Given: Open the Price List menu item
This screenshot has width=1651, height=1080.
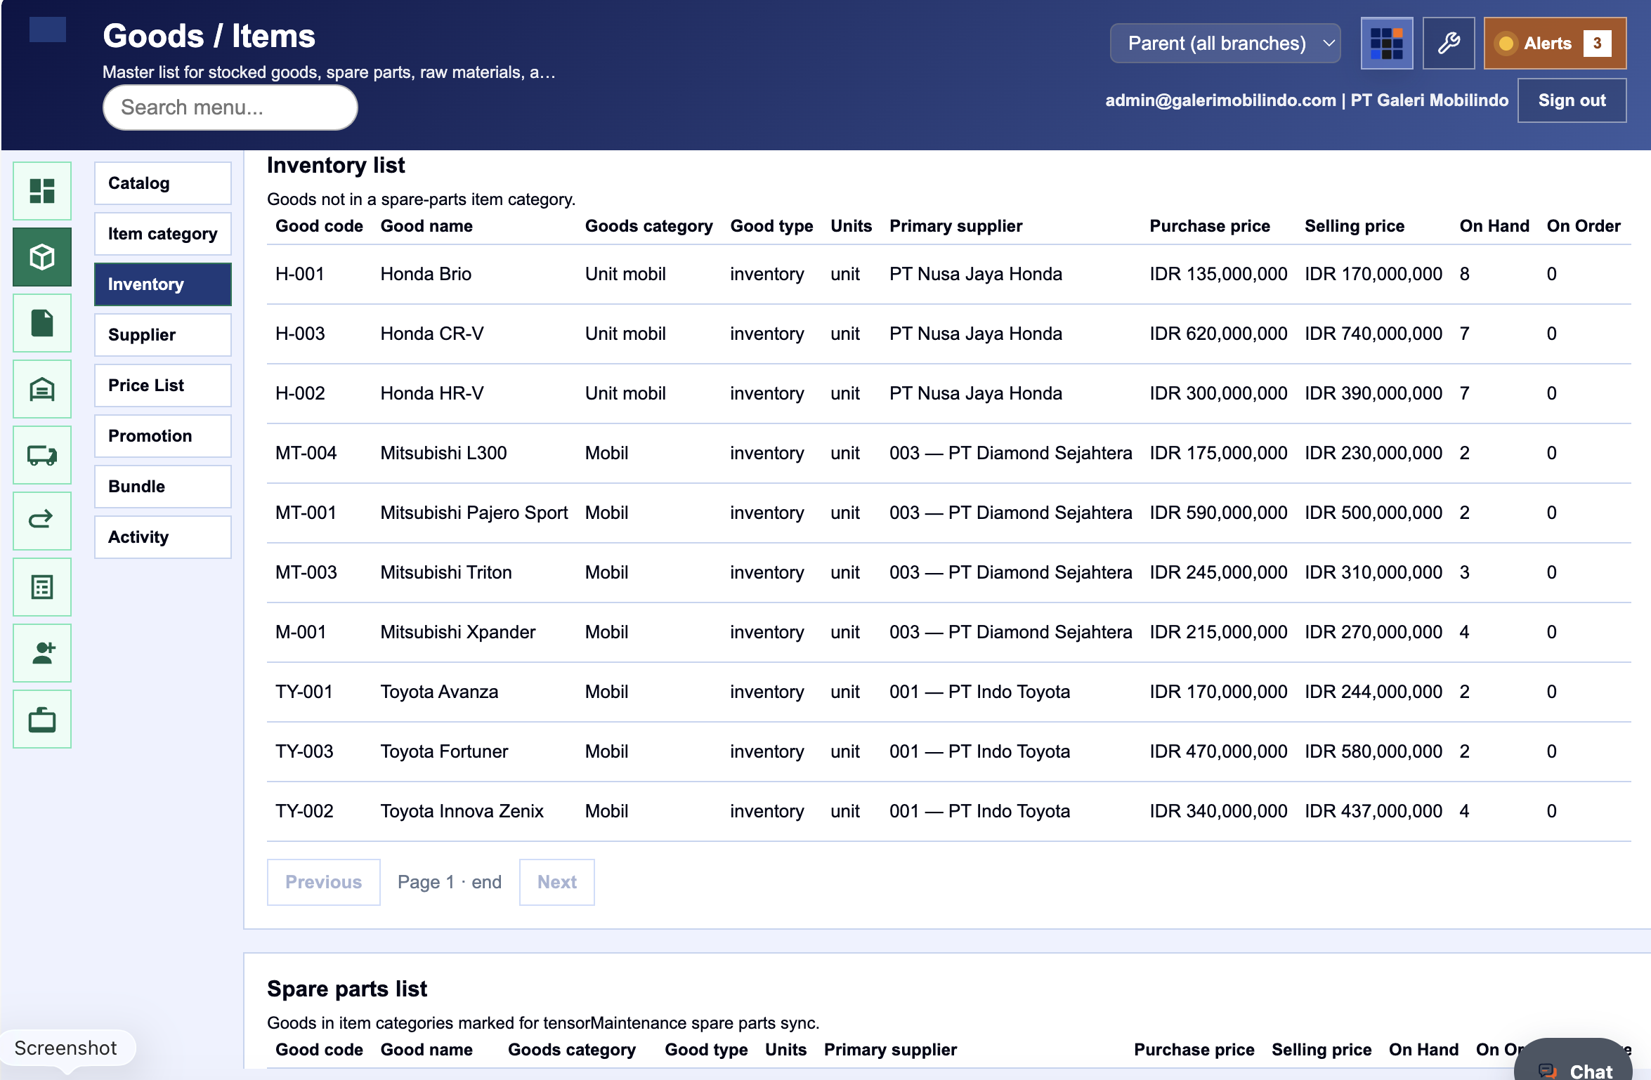Looking at the screenshot, I should tap(162, 386).
